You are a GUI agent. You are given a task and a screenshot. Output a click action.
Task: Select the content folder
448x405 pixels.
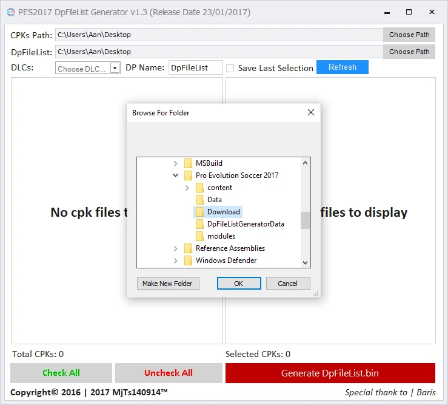[219, 188]
